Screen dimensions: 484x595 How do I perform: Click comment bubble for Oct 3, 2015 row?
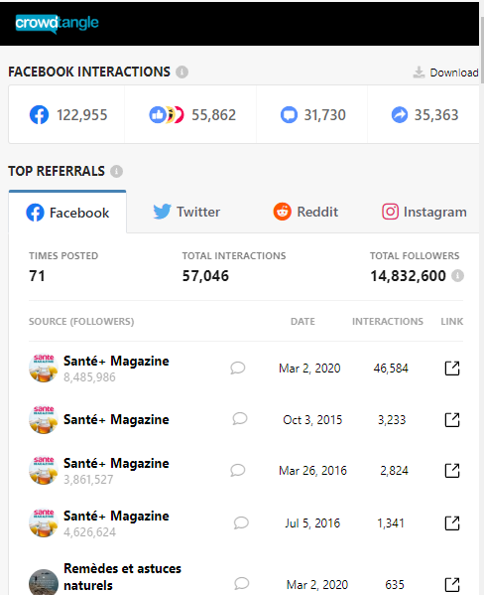[240, 419]
